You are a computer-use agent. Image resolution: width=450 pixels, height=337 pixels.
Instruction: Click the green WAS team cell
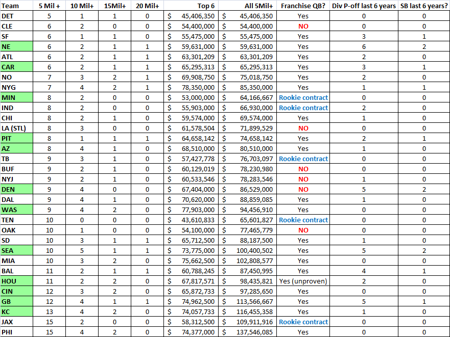tap(16, 210)
